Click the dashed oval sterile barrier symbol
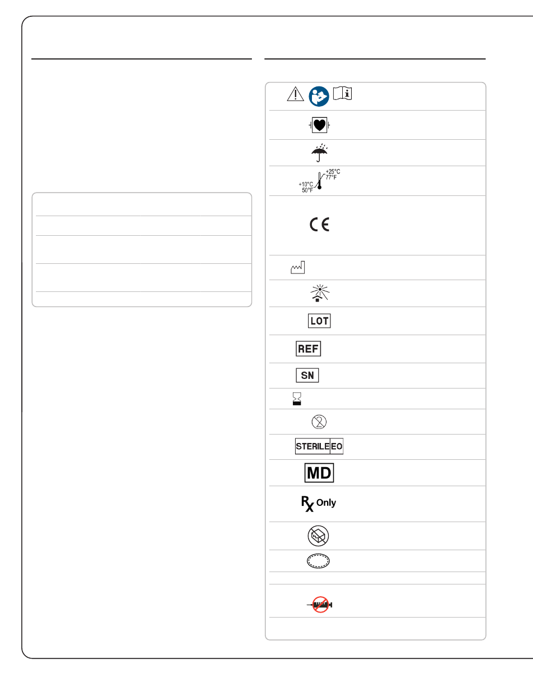The height and width of the screenshot is (690, 533). pos(318,561)
